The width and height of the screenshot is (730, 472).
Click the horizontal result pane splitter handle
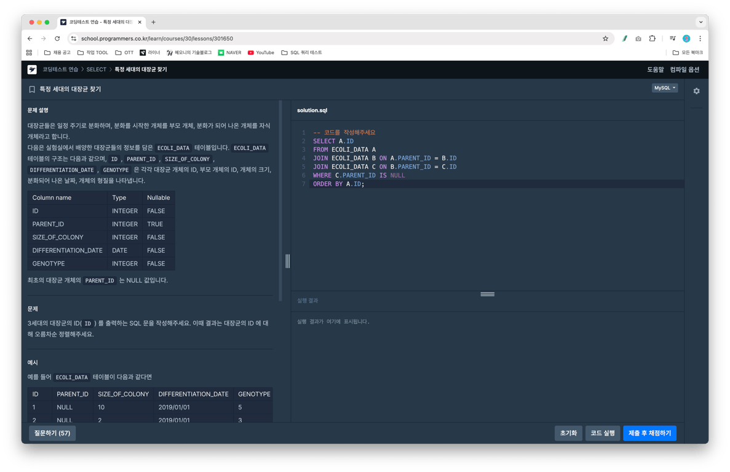(488, 294)
